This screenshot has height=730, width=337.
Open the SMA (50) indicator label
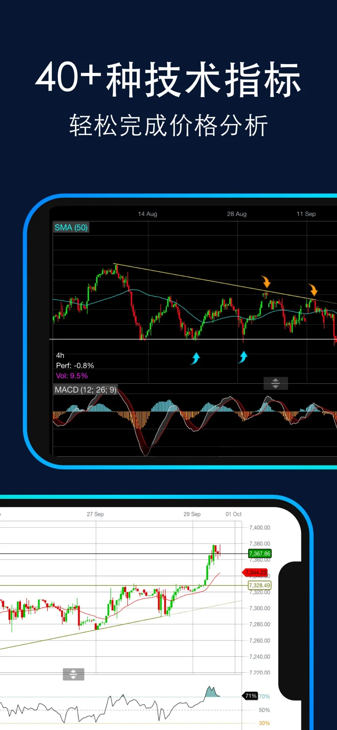point(71,227)
